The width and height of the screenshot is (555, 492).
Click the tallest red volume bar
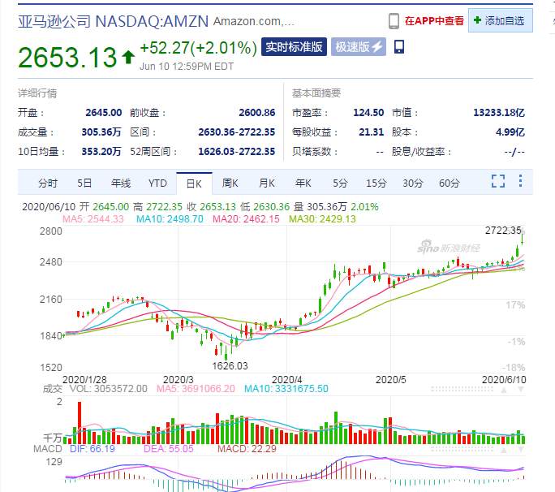coord(80,423)
